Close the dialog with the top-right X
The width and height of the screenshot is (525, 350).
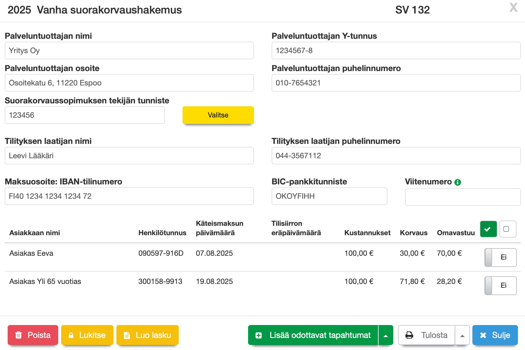[x=513, y=8]
